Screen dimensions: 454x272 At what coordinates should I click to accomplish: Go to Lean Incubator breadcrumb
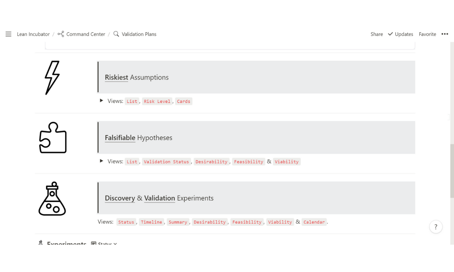33,34
